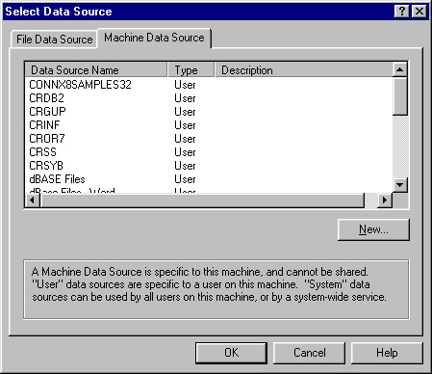
Task: Click the Description column header
Action: pyautogui.click(x=303, y=70)
